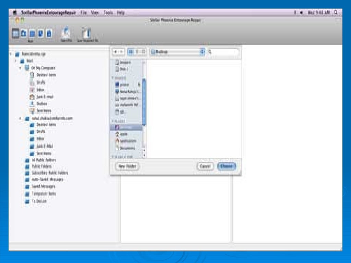Select Subscribed Public Folders in tree

coord(47,173)
